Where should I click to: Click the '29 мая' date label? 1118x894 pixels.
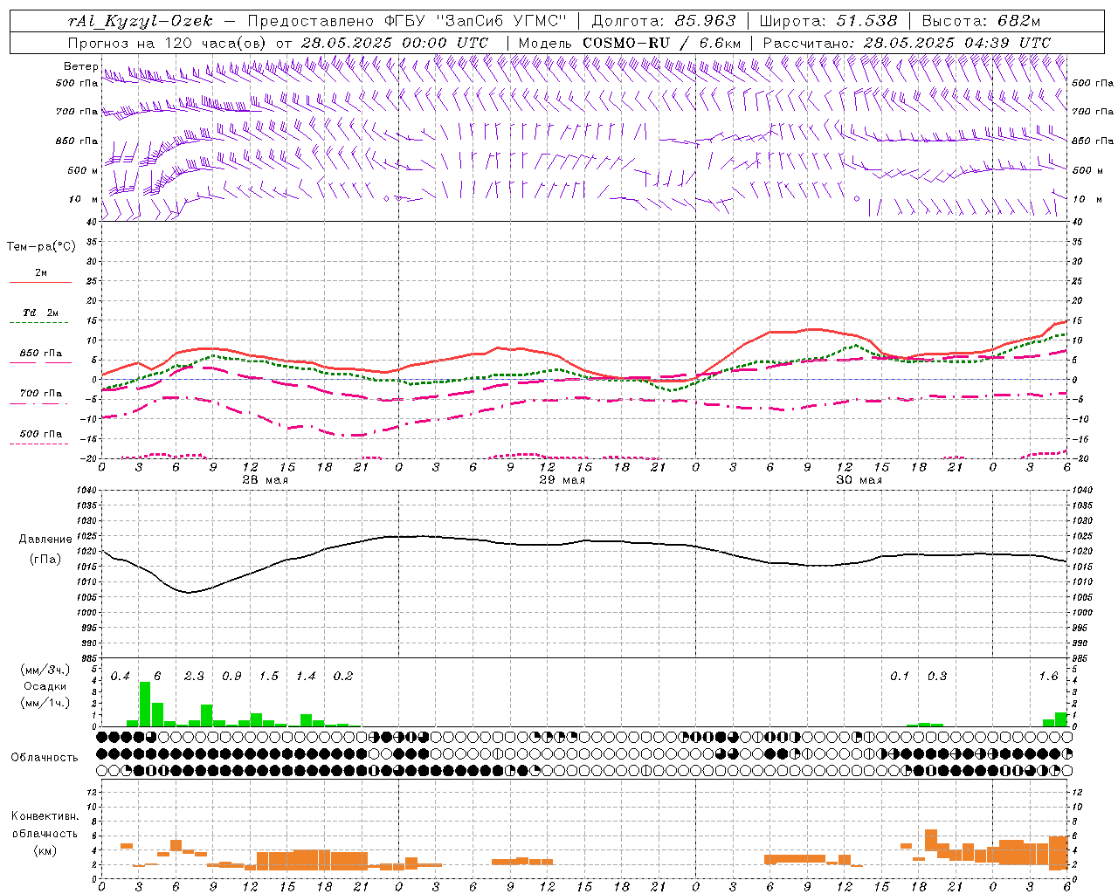(562, 480)
